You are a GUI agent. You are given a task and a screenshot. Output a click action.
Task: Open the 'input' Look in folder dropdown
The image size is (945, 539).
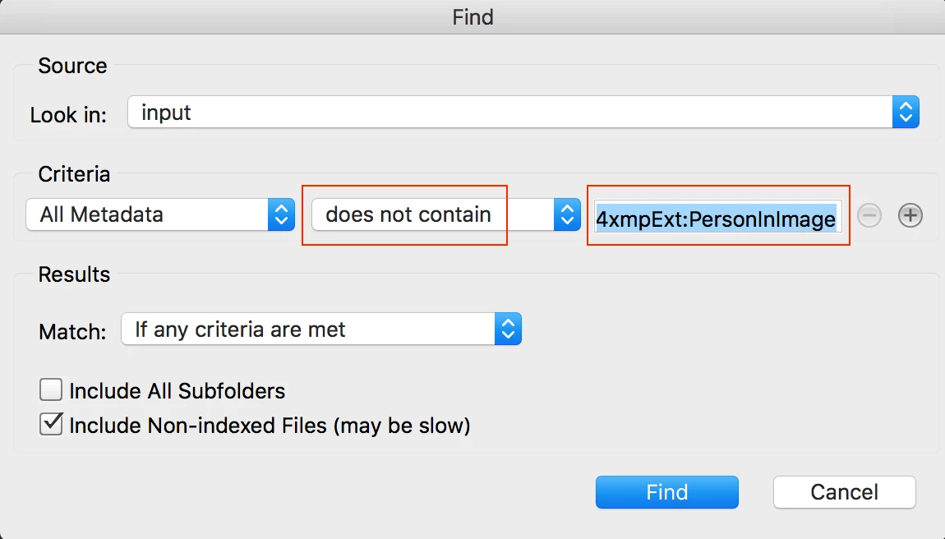click(509, 113)
